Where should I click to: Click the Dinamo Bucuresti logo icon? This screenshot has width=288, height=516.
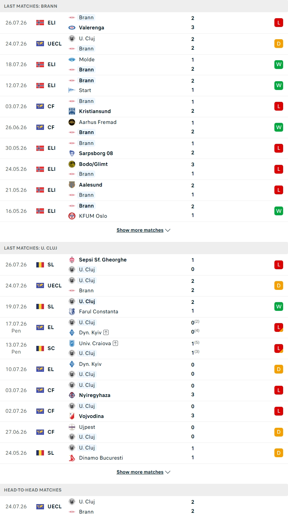(x=72, y=458)
